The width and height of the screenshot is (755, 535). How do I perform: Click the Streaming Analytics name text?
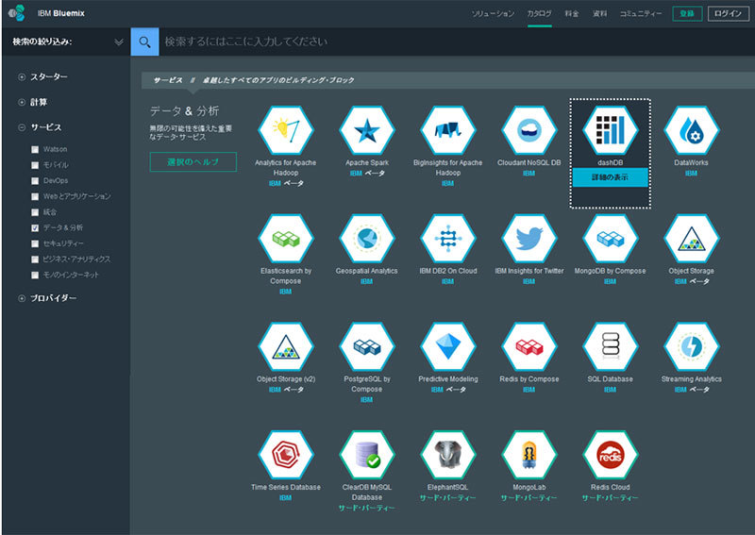point(692,379)
